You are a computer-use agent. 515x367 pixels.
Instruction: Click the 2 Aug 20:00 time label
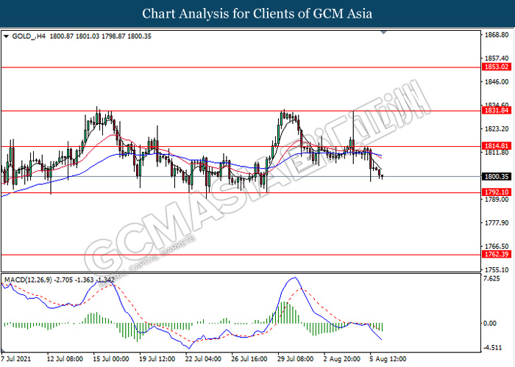click(341, 359)
